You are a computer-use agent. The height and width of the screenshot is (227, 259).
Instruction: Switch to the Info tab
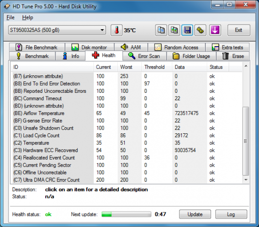coord(71,56)
